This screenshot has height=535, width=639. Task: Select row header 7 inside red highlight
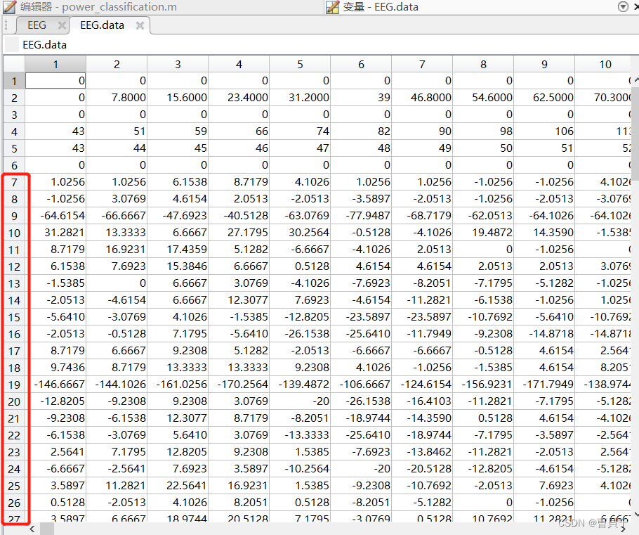13,181
